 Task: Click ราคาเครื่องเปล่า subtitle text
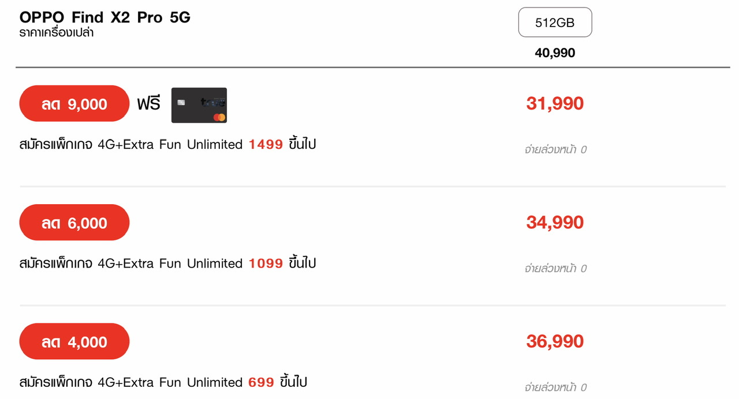[x=57, y=33]
